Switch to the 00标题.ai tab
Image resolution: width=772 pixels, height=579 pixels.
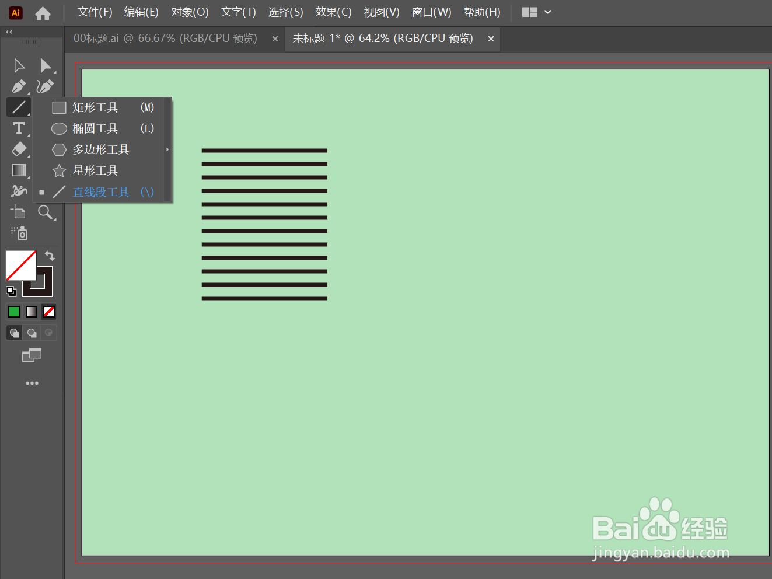[165, 39]
